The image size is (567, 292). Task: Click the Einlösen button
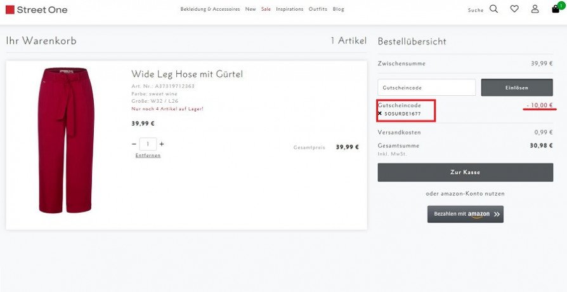click(x=517, y=88)
